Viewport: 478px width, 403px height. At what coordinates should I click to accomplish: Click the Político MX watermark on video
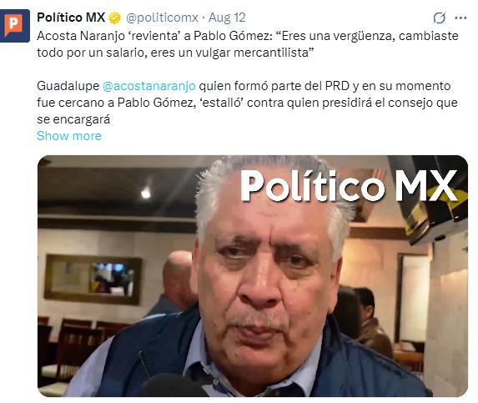point(349,186)
